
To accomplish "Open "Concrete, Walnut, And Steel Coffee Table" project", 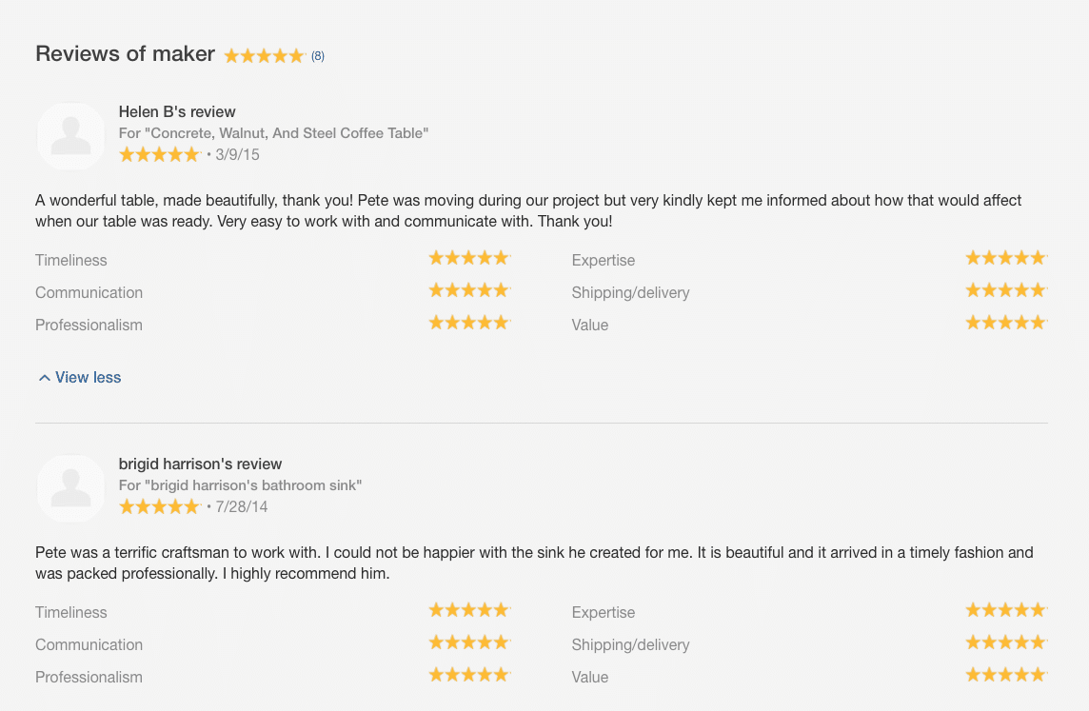I will 274,133.
